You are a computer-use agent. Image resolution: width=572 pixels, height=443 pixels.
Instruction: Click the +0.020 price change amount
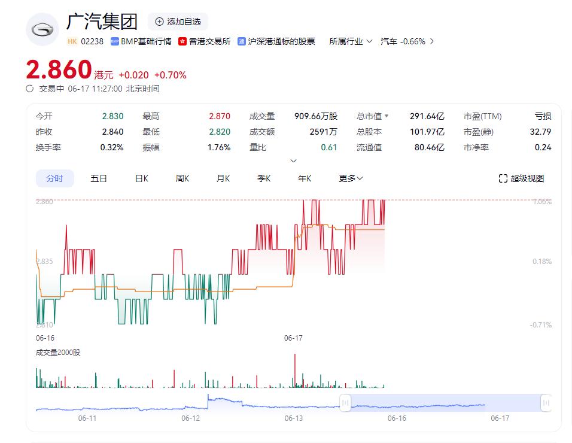point(133,75)
